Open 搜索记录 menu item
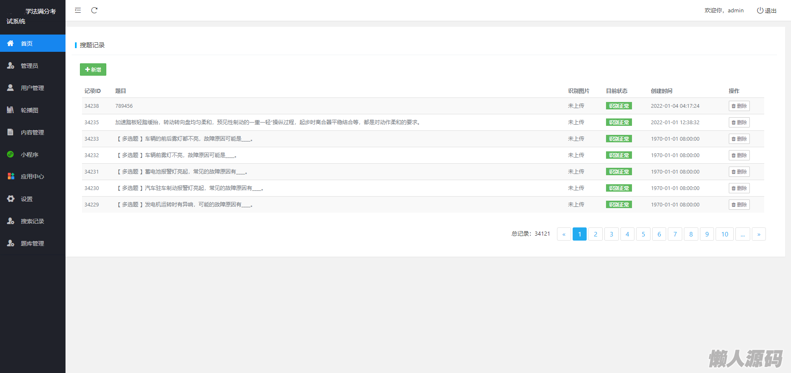The image size is (791, 373). [33, 221]
